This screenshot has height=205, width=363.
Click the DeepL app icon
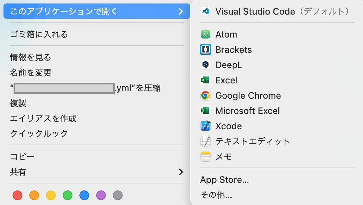206,65
